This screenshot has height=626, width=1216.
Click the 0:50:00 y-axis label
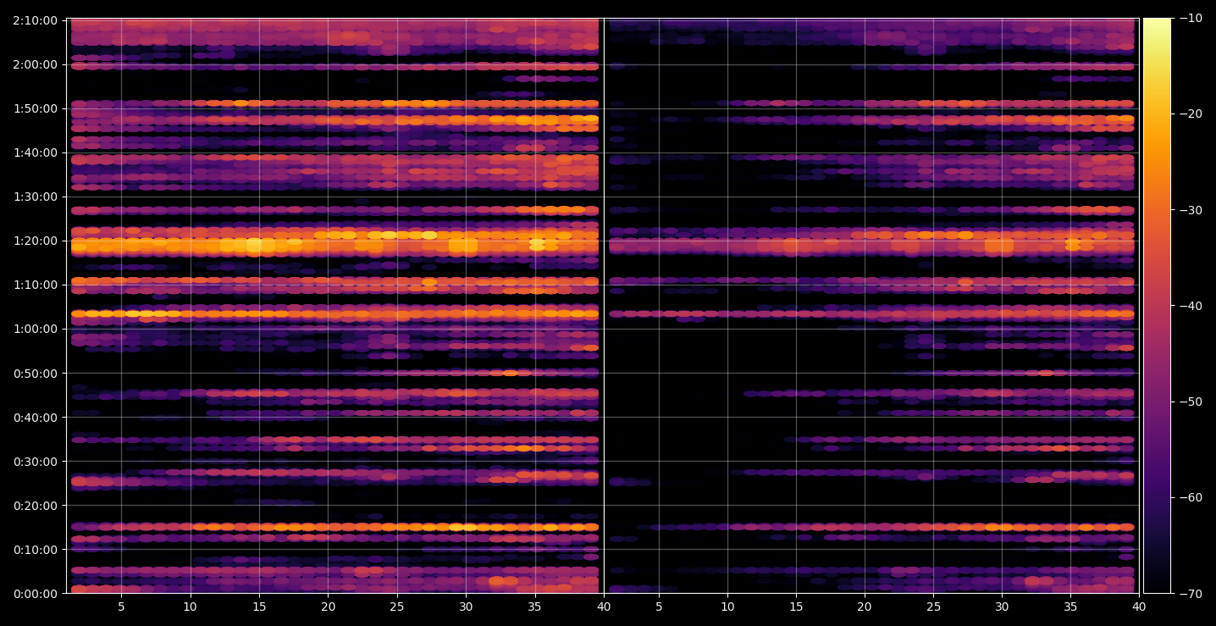click(x=35, y=373)
